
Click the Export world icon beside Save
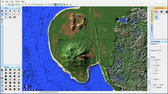pyautogui.click(x=12, y=5)
